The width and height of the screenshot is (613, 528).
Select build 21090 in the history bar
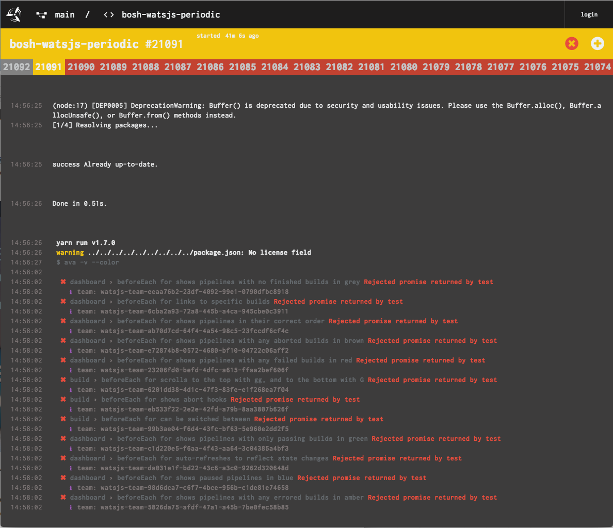point(81,67)
